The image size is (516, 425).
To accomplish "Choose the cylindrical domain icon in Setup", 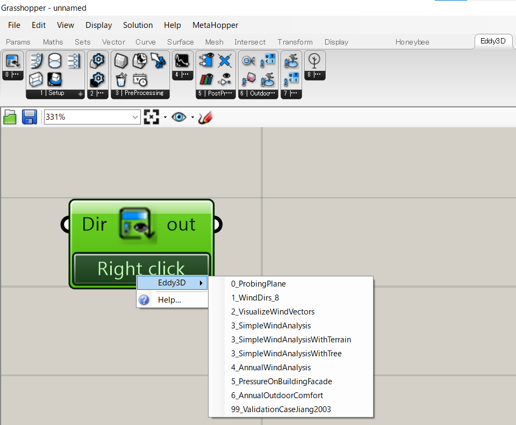I will pyautogui.click(x=55, y=61).
